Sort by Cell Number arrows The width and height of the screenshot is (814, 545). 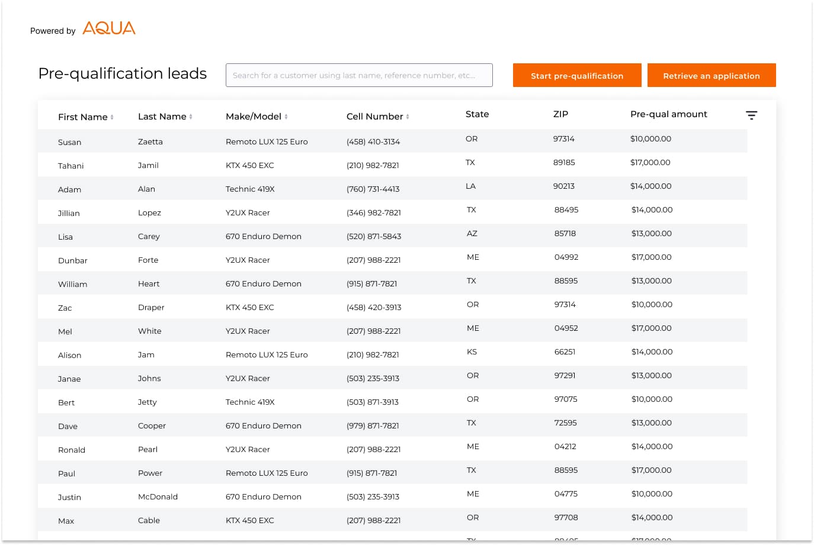click(x=408, y=117)
